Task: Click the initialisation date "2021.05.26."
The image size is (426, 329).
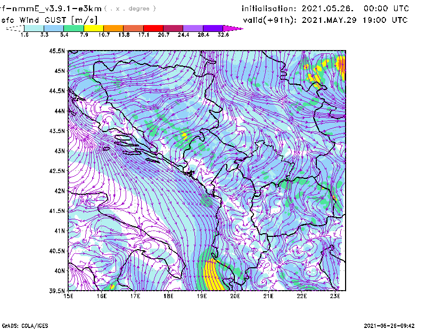Action: [x=327, y=9]
